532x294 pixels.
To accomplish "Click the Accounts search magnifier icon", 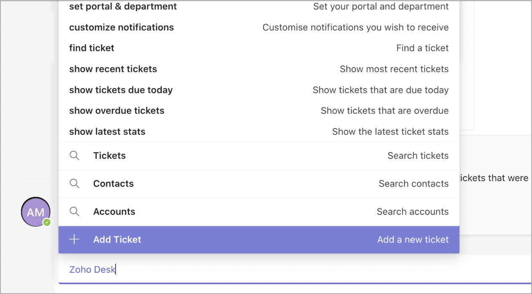I will pos(74,212).
